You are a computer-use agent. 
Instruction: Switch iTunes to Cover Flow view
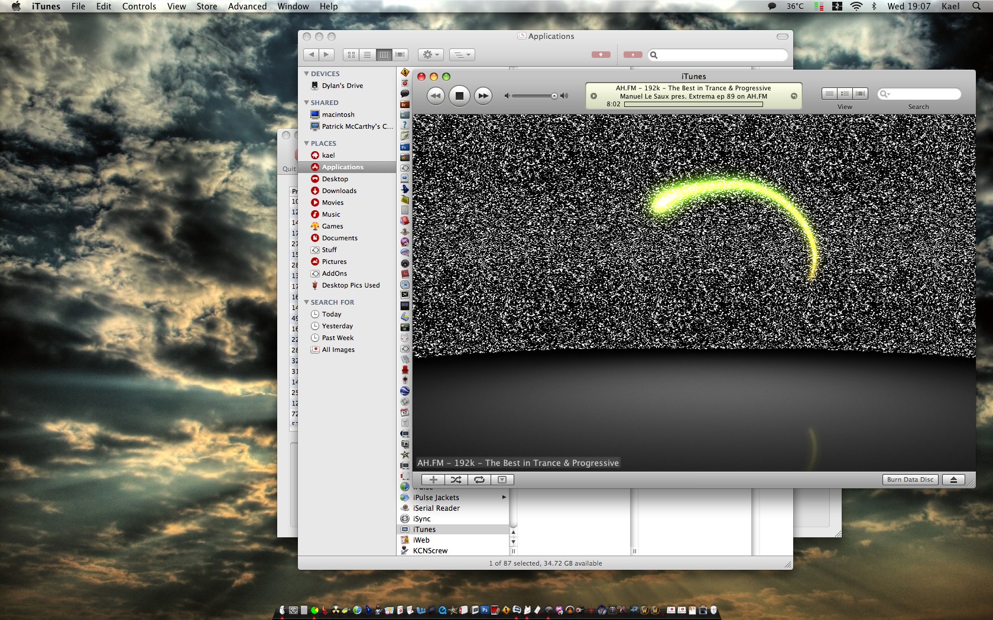tap(861, 94)
